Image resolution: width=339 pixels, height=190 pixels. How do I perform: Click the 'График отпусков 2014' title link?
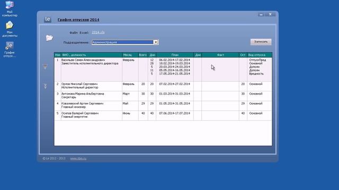[78, 20]
